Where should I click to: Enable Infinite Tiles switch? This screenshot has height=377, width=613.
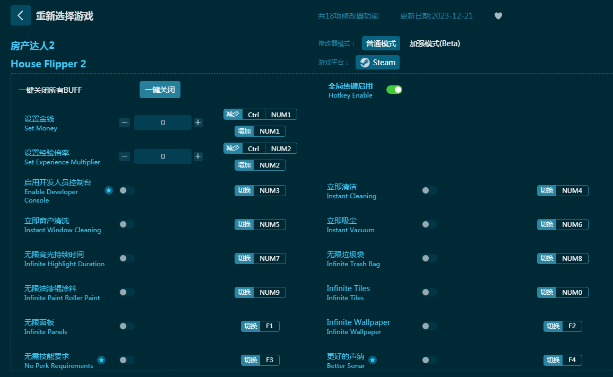[429, 292]
